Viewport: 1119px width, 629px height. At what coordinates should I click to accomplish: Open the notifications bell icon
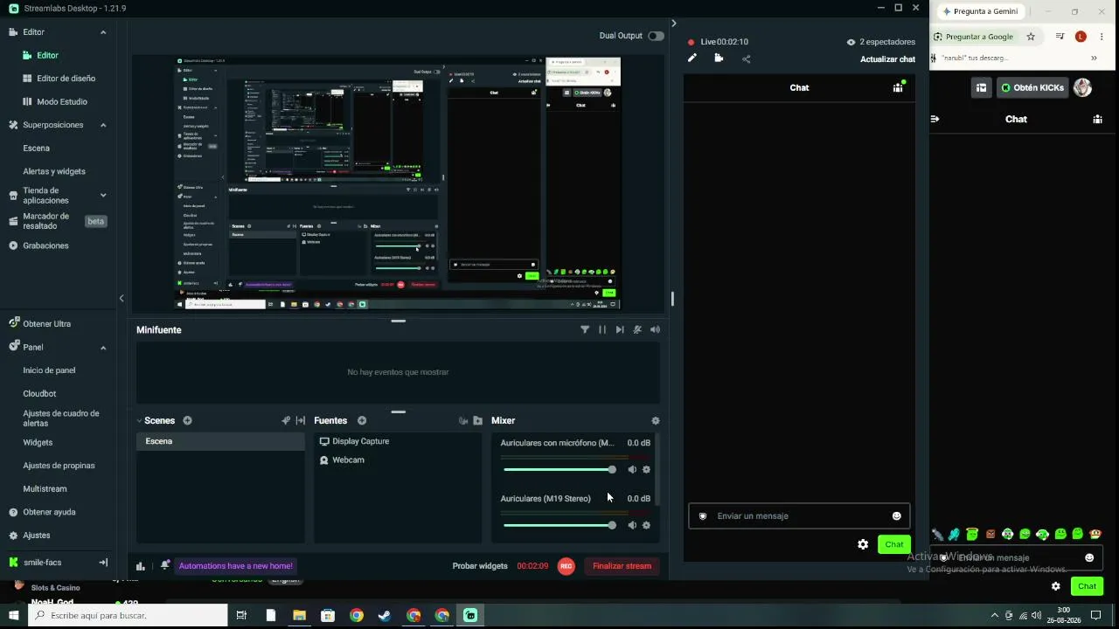point(165,565)
